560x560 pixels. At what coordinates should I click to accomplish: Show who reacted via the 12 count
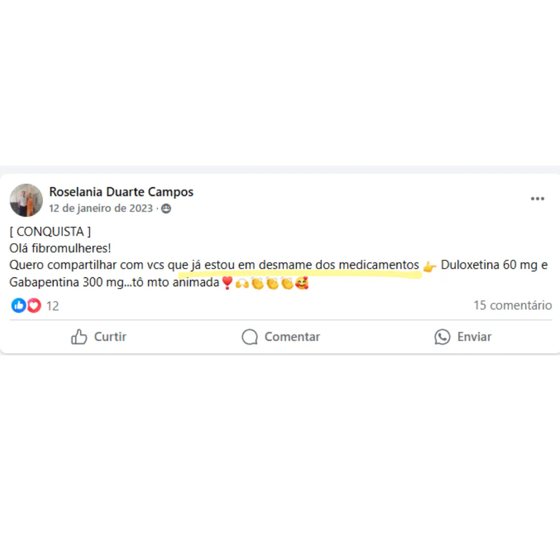point(52,306)
